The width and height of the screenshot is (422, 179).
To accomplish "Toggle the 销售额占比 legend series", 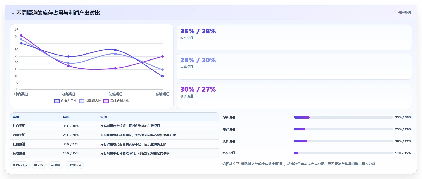I will coord(90,101).
